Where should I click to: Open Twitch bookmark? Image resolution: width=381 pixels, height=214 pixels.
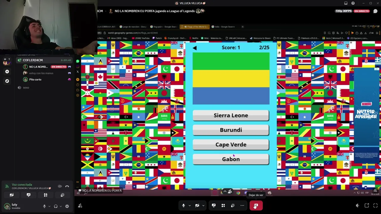157,38
